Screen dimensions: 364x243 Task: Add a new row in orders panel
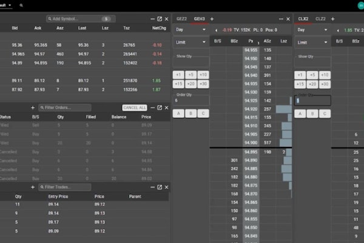[33, 108]
